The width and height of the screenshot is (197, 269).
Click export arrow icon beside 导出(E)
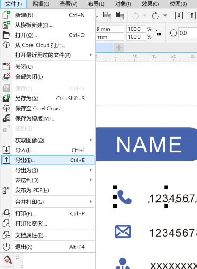6,160
